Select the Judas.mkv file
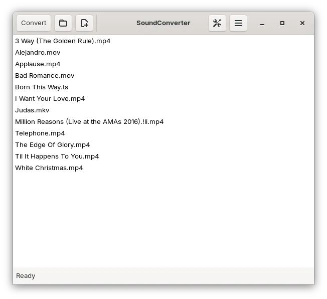Screen dimensions: 327x299 (32, 110)
